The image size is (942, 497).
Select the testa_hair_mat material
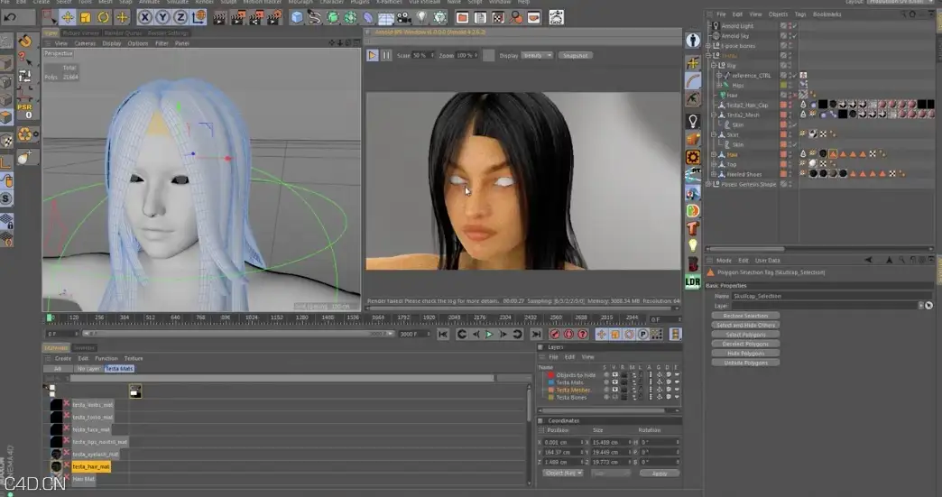pos(91,466)
